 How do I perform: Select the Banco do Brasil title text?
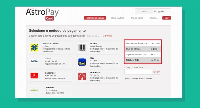point(51,43)
